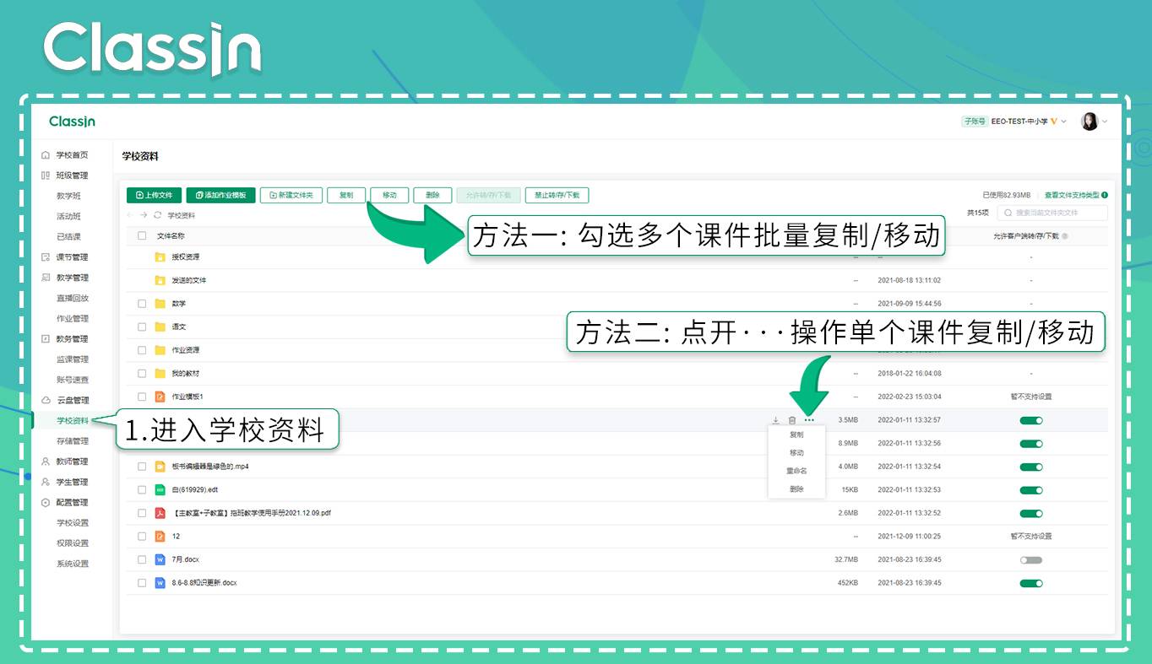Select 已结课 in the sidebar
Screen dimensions: 1152x664
[x=68, y=237]
